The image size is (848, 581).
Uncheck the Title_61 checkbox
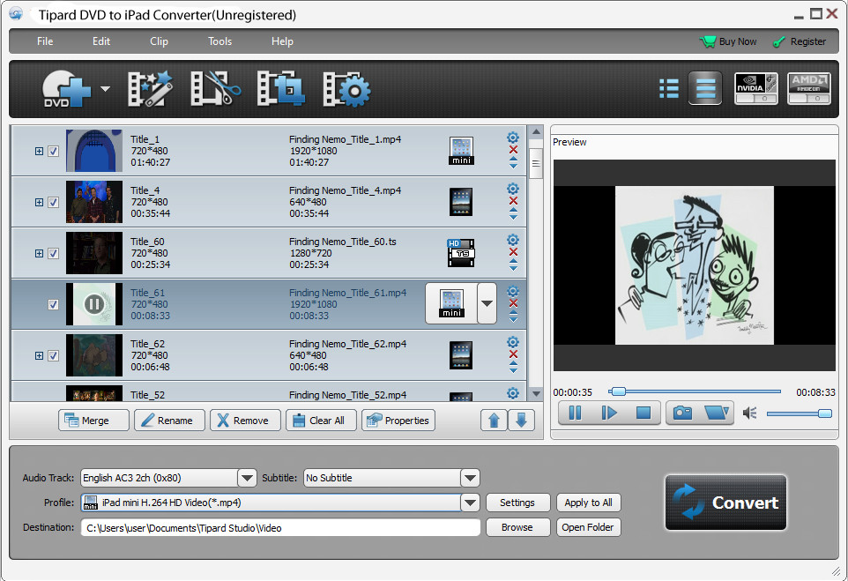pos(53,304)
